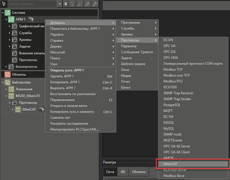Click the Поиск в дереве search field
This screenshot has width=230, height=180.
32,4
